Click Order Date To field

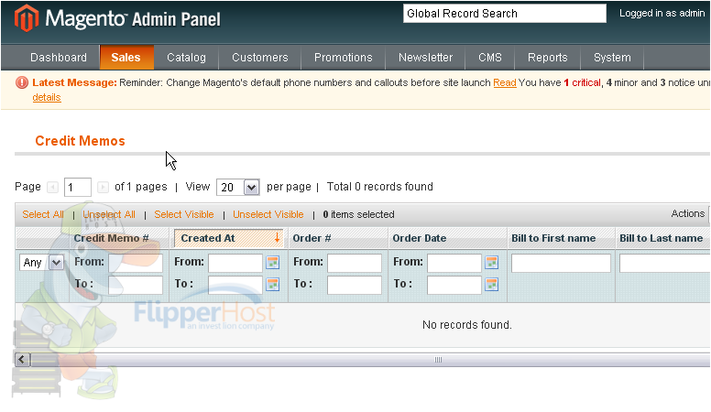[x=454, y=285]
